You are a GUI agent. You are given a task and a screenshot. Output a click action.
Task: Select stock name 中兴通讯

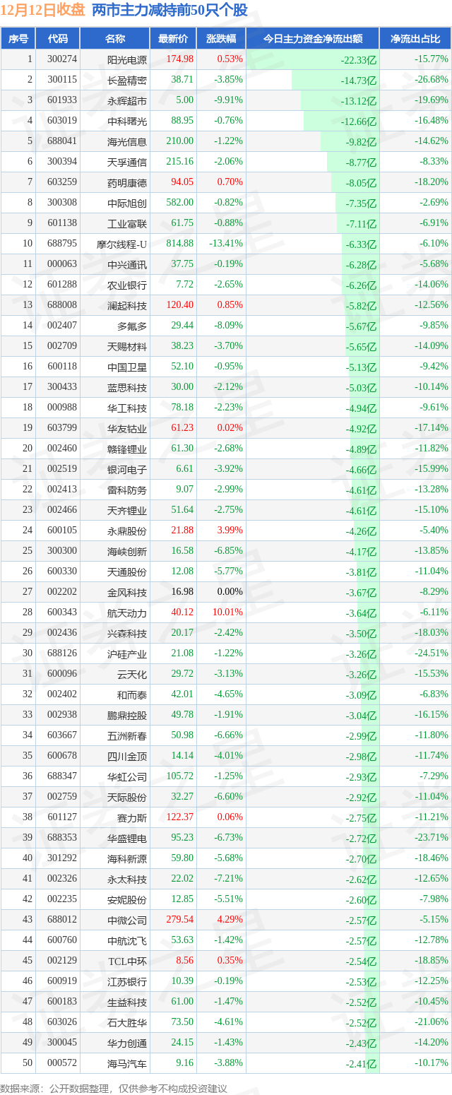127,264
